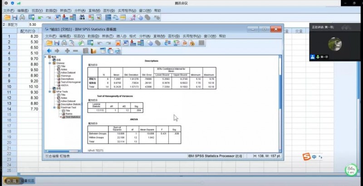
Task: Click the back arrow navigation icon
Action: coord(49,51)
